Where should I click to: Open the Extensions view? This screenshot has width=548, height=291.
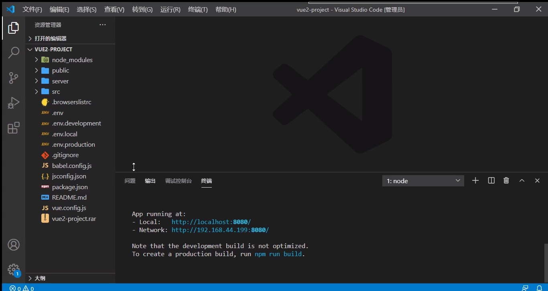pyautogui.click(x=14, y=128)
